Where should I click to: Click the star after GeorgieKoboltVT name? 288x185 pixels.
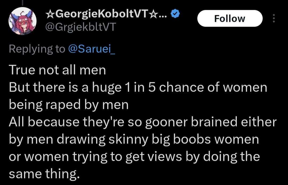tap(153, 14)
